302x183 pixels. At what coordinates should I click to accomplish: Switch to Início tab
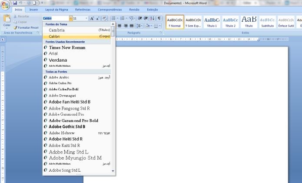19,10
